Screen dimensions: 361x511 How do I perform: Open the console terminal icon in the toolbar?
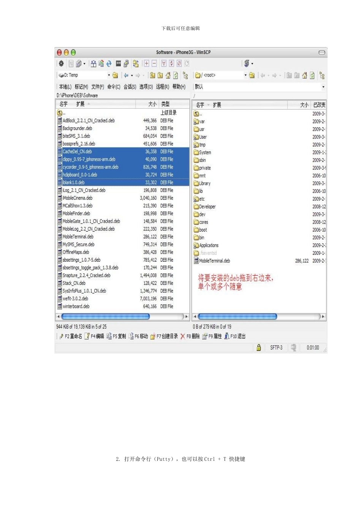118,63
